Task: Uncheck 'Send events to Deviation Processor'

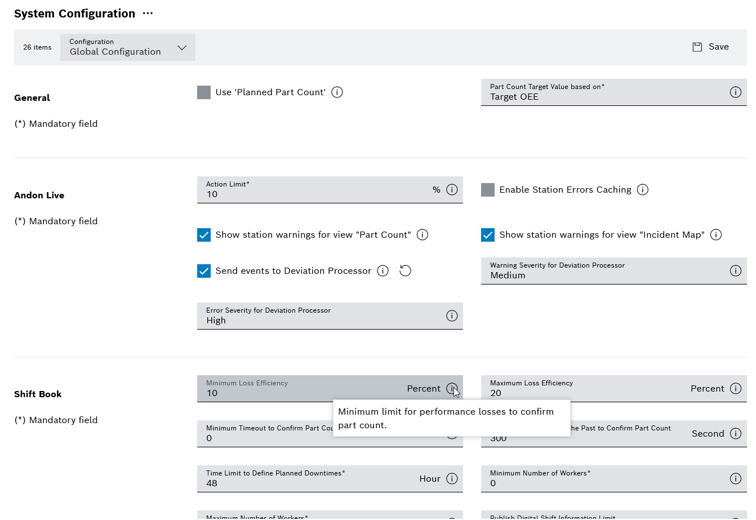Action: [204, 270]
